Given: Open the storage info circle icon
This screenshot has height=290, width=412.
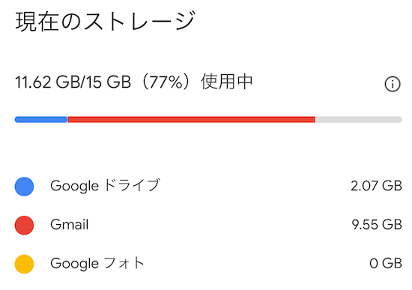Looking at the screenshot, I should (x=393, y=84).
